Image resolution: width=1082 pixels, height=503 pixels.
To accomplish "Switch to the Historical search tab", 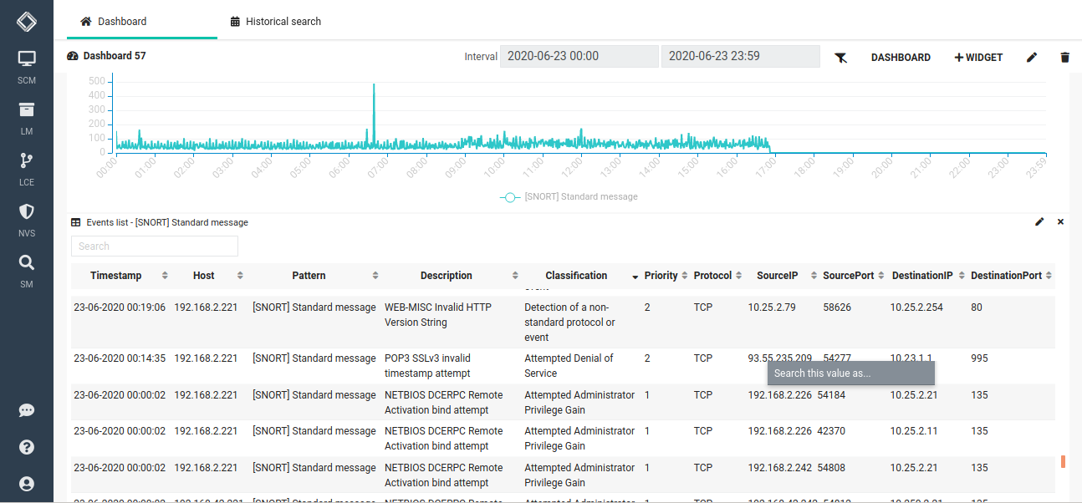I will [275, 22].
